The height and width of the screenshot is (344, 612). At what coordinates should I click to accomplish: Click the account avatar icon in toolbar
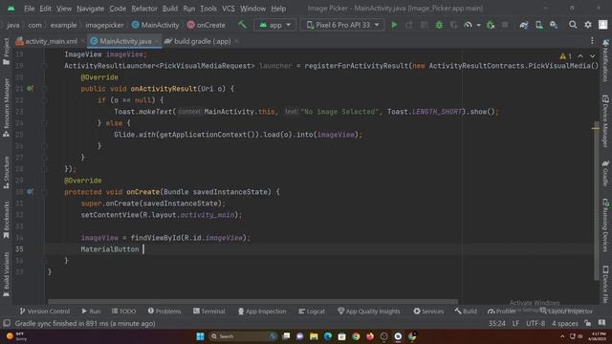coord(603,25)
